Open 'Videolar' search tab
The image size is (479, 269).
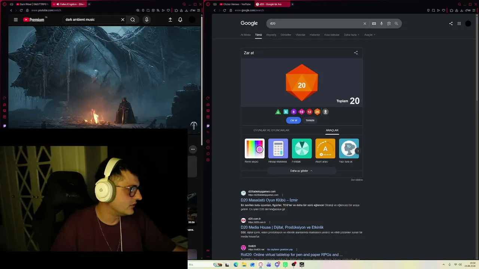[x=300, y=35]
